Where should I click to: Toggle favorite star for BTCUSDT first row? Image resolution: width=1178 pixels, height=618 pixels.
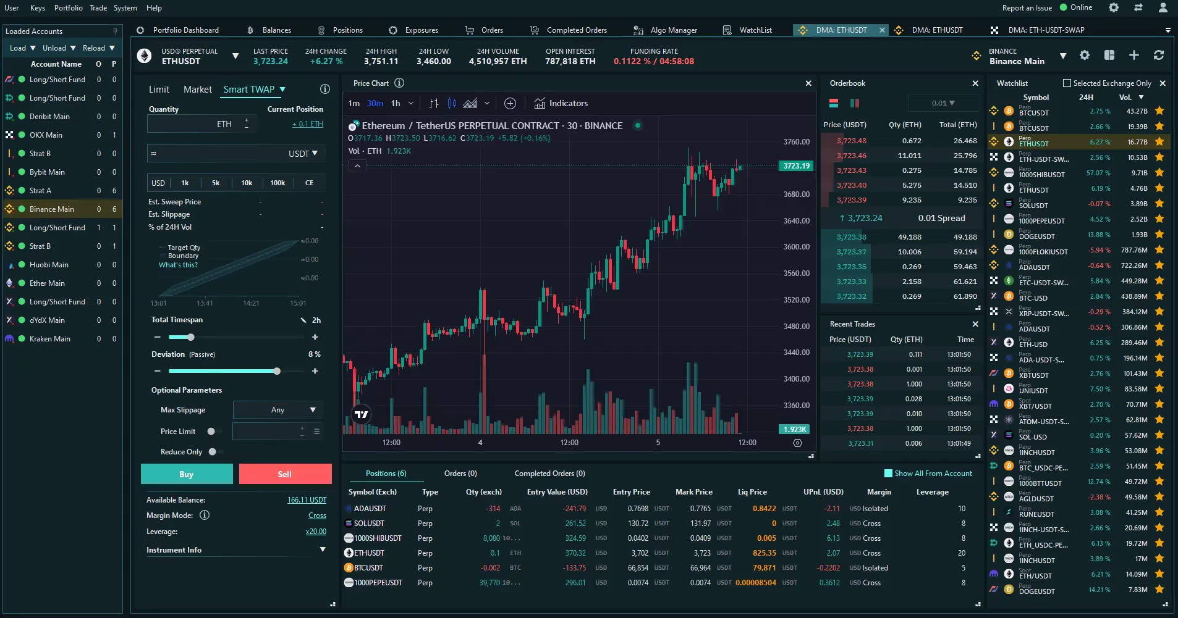(1159, 111)
